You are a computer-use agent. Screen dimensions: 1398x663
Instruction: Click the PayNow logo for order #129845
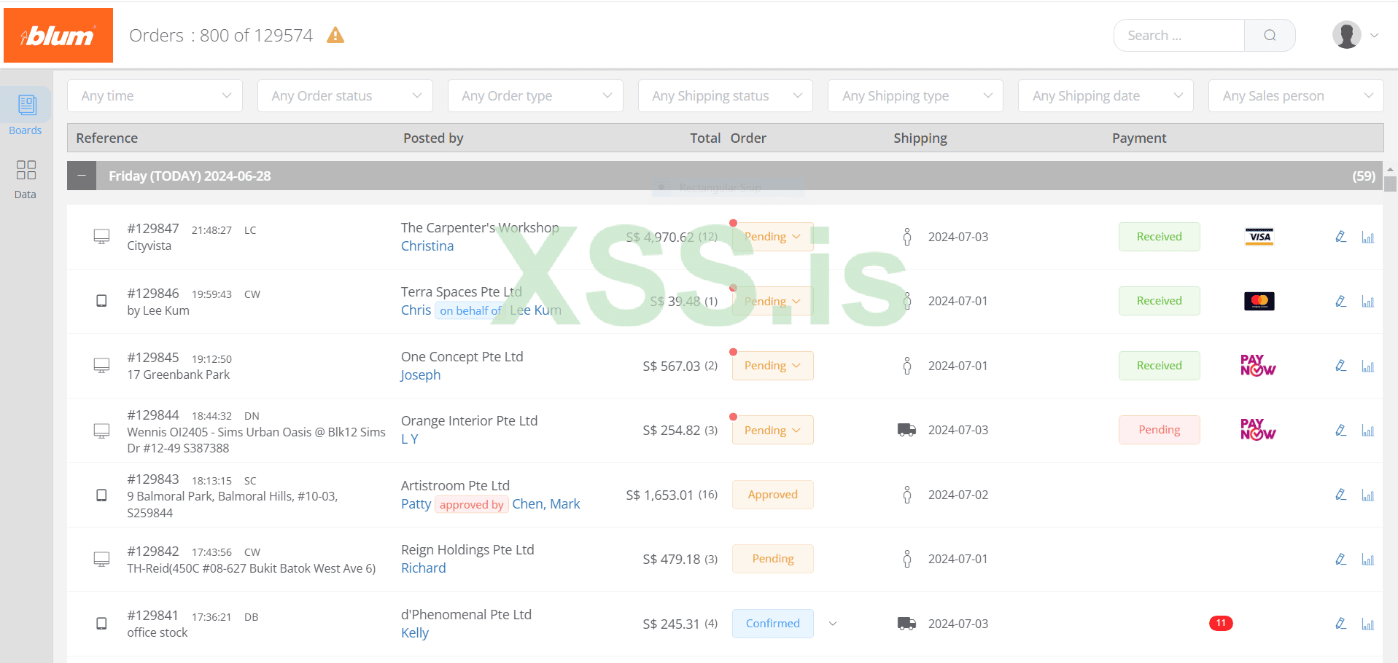point(1258,366)
